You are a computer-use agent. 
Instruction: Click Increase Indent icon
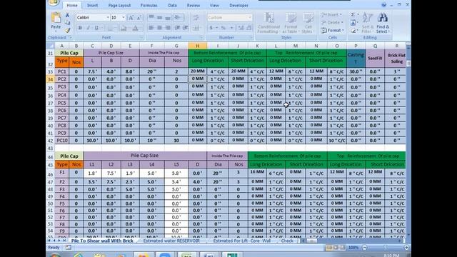[186, 28]
